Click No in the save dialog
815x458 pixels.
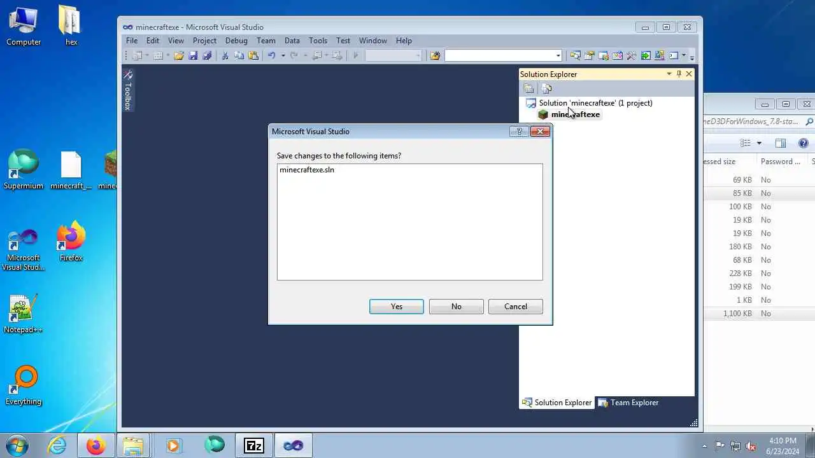tap(457, 307)
